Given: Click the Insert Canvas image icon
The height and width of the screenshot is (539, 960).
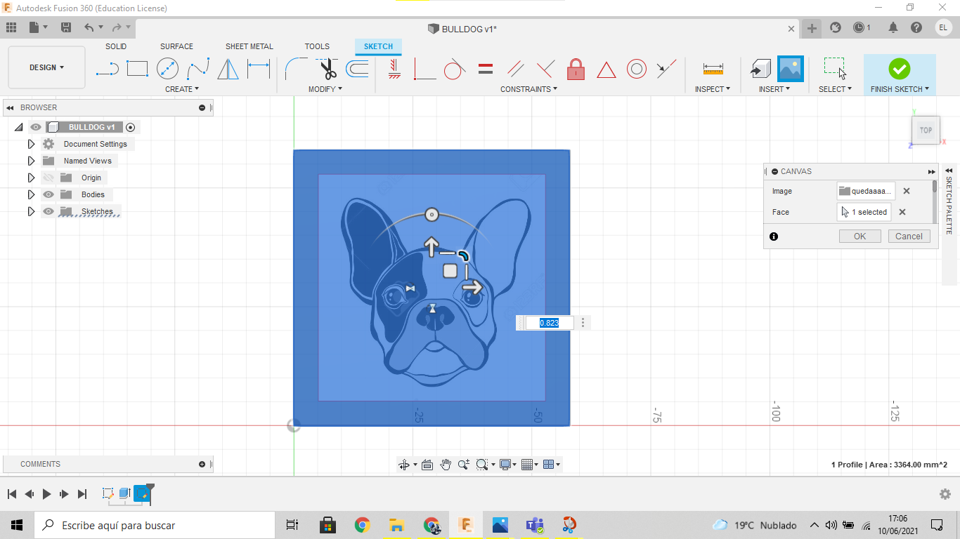Looking at the screenshot, I should 791,69.
